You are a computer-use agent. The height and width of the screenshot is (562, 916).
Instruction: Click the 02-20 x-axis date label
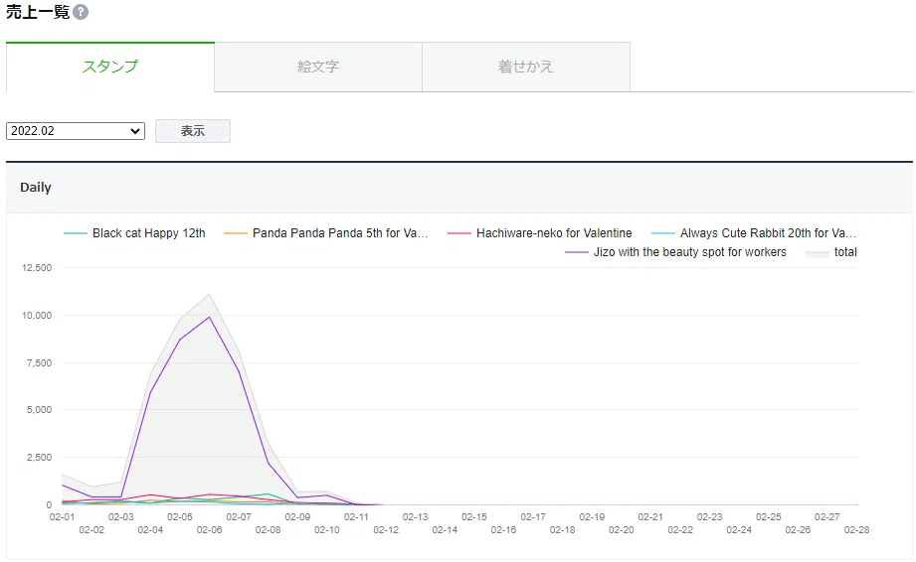[x=621, y=530]
